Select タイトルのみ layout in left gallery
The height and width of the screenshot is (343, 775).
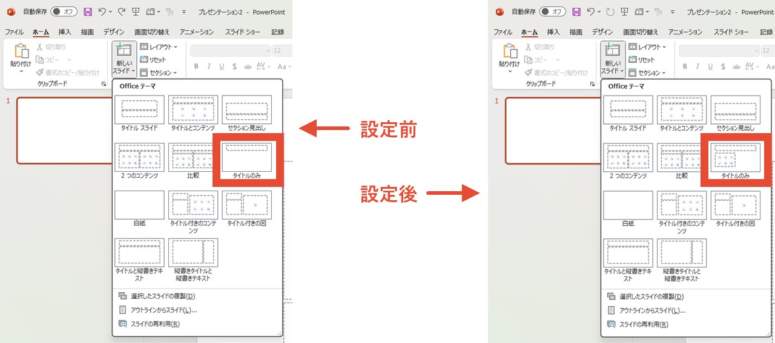(246, 161)
